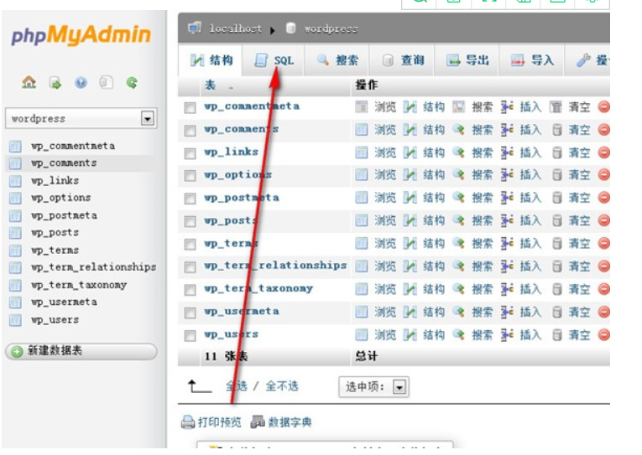Click 搜索 search text for wp_terms row
The width and height of the screenshot is (642, 455).
[483, 244]
